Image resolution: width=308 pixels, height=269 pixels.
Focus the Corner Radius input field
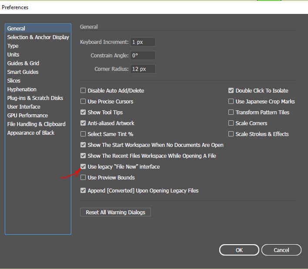coord(142,69)
